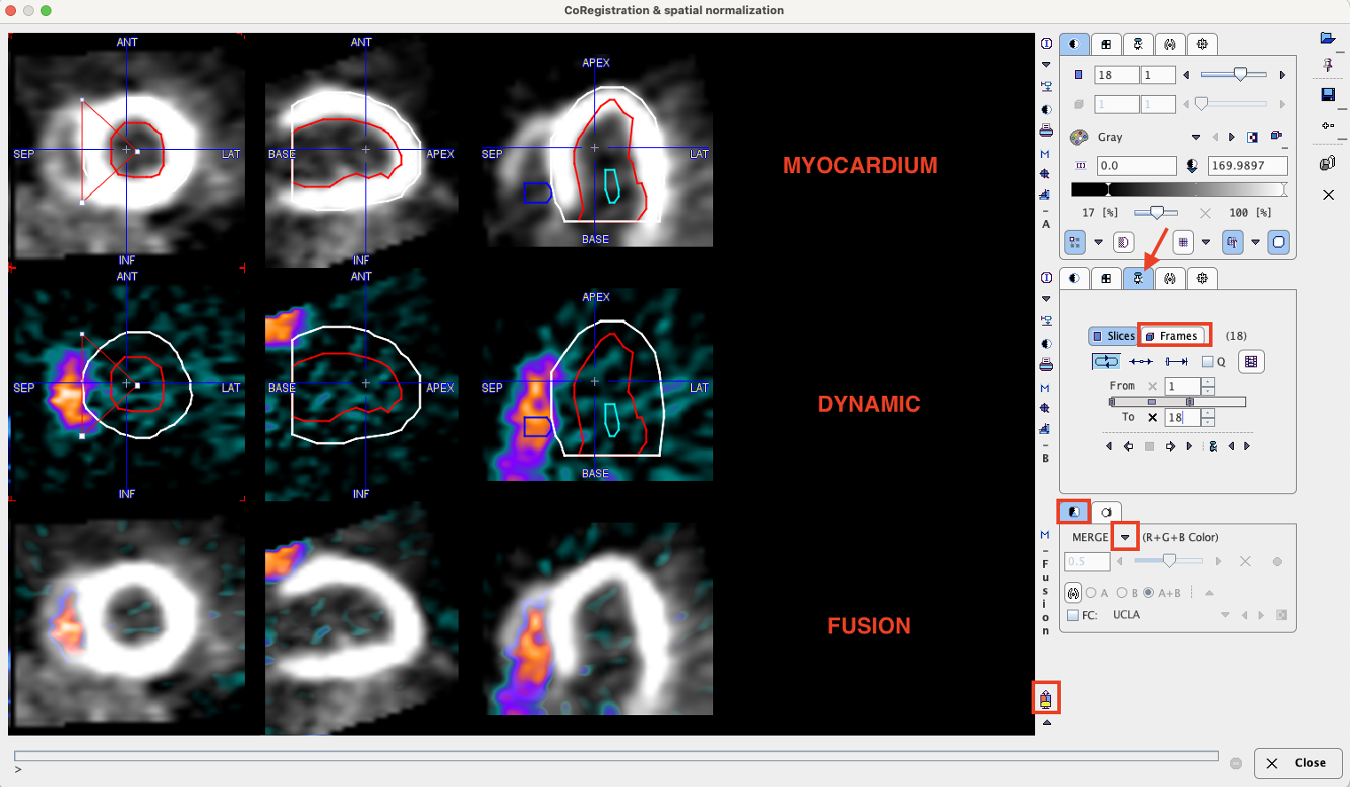Viewport: 1350px width, 787px height.
Task: Invert the Gray color table icon
Action: click(x=1252, y=138)
